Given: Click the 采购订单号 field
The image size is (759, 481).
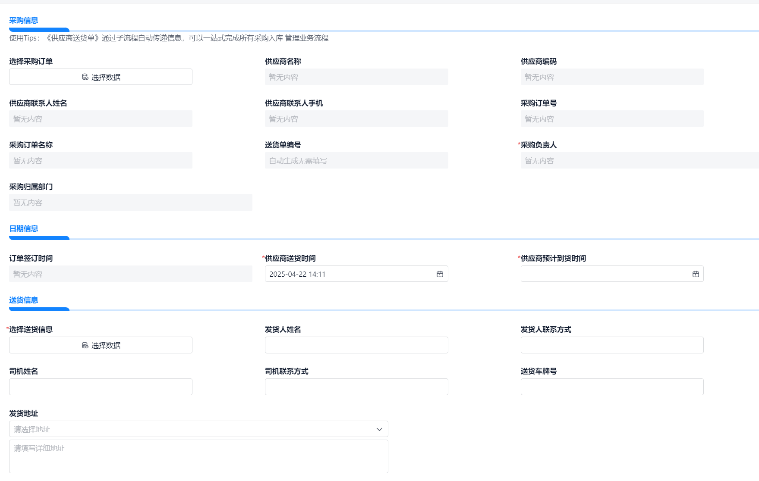Looking at the screenshot, I should [x=612, y=119].
